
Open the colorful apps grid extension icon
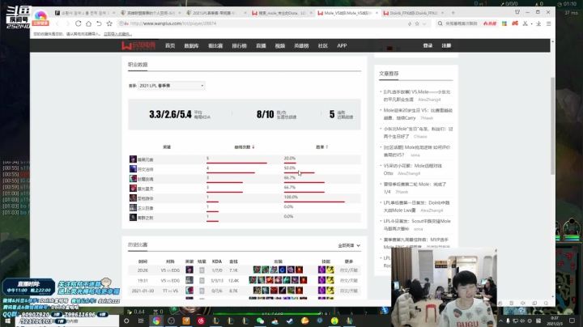504,23
